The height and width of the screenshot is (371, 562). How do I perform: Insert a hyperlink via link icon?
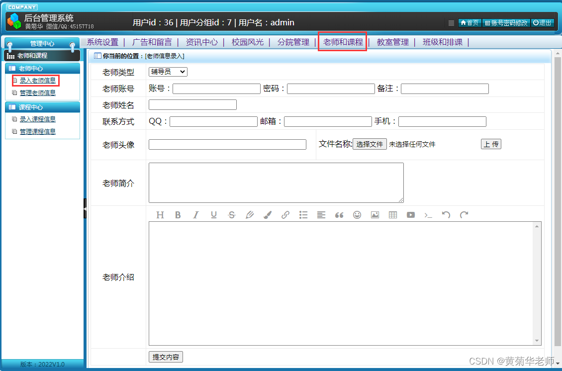click(x=285, y=215)
